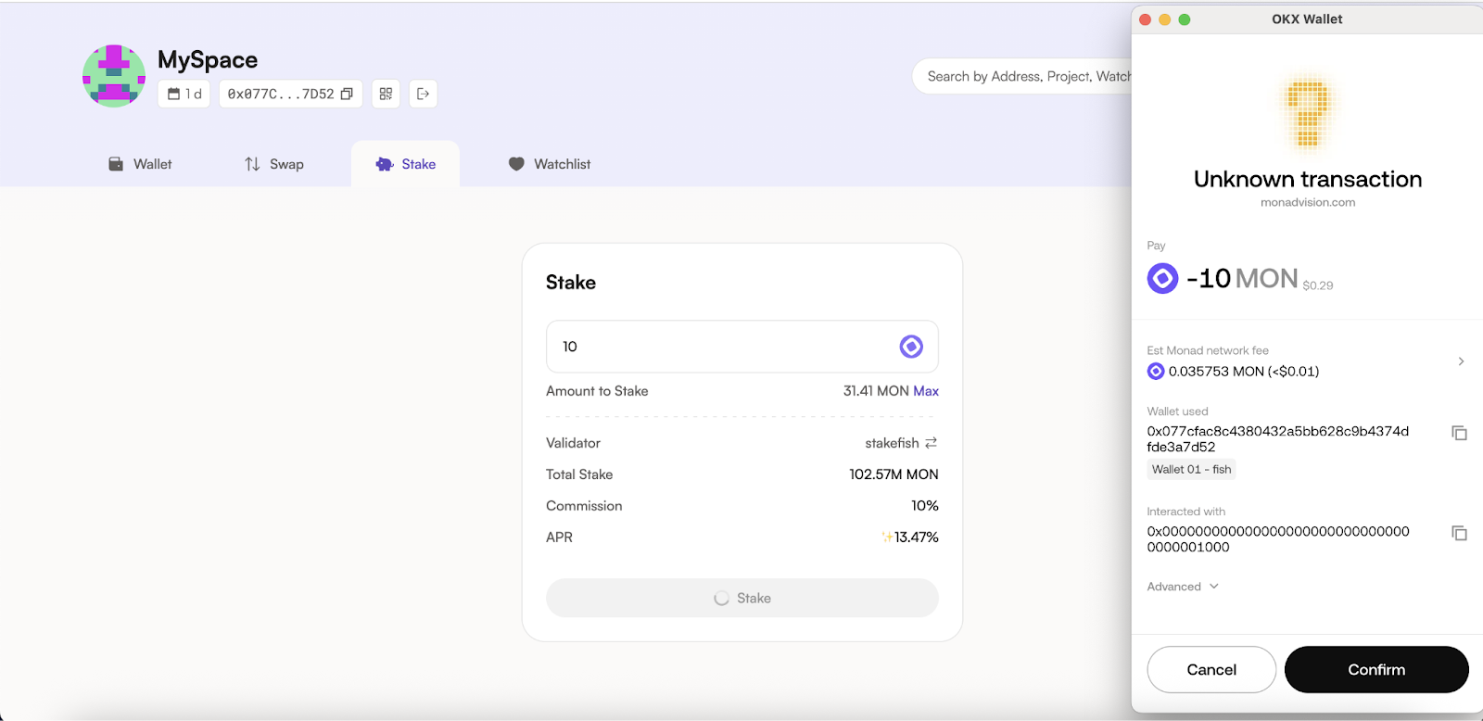
Task: Click the monadvision.com domain text
Action: (1308, 202)
